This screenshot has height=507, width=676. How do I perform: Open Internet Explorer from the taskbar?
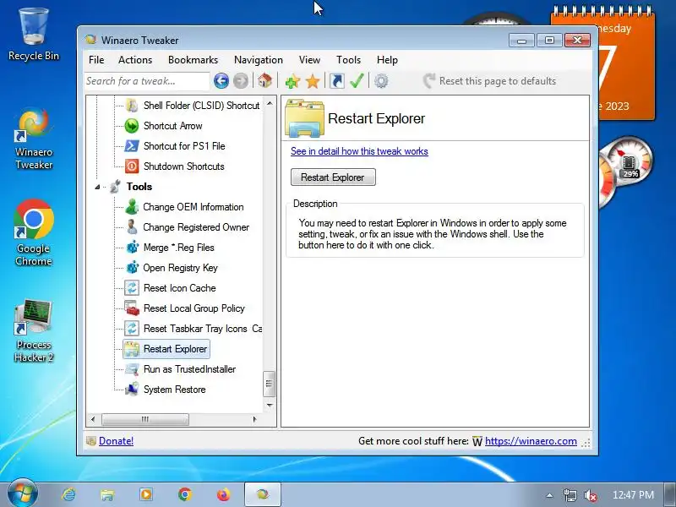[68, 494]
